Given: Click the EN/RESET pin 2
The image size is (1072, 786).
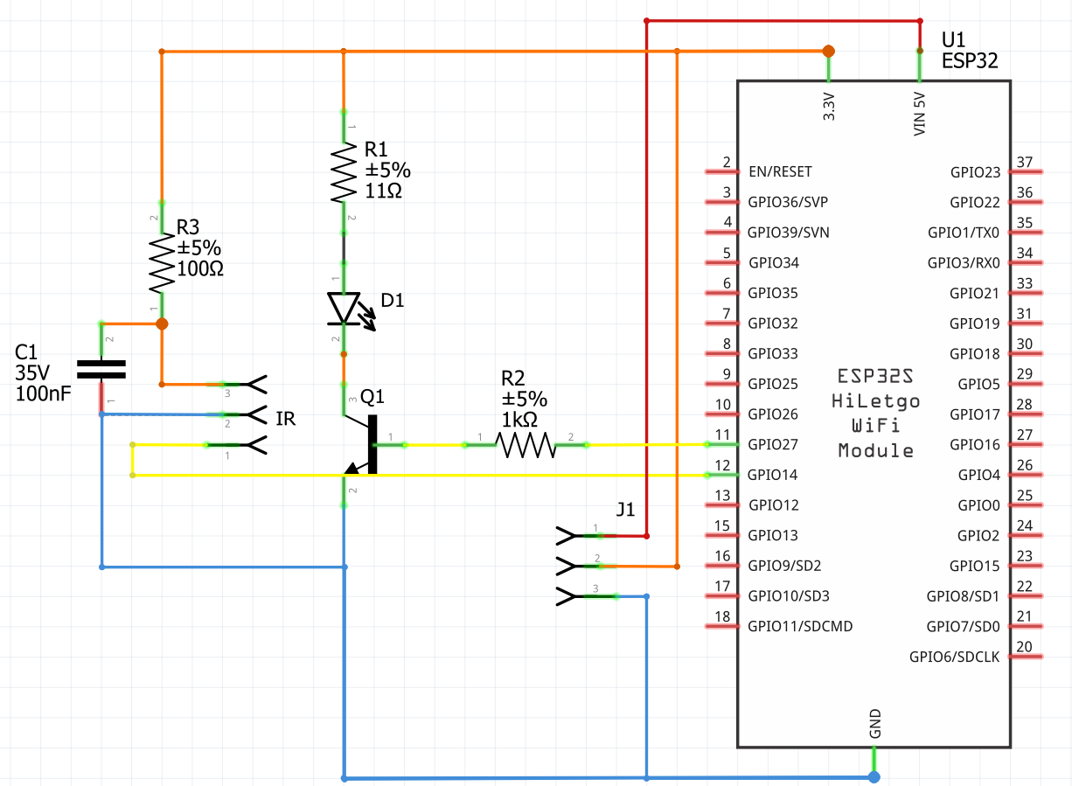Looking at the screenshot, I should coord(721,171).
